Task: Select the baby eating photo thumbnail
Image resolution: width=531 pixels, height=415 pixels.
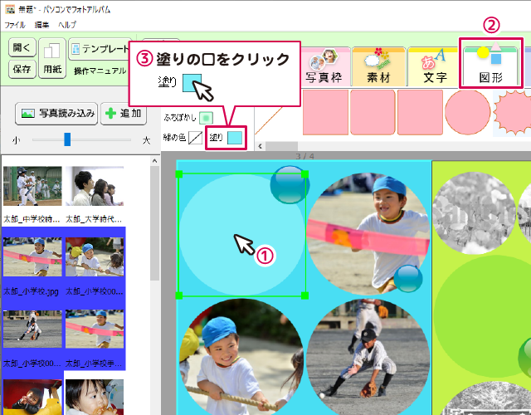Action: point(95,397)
